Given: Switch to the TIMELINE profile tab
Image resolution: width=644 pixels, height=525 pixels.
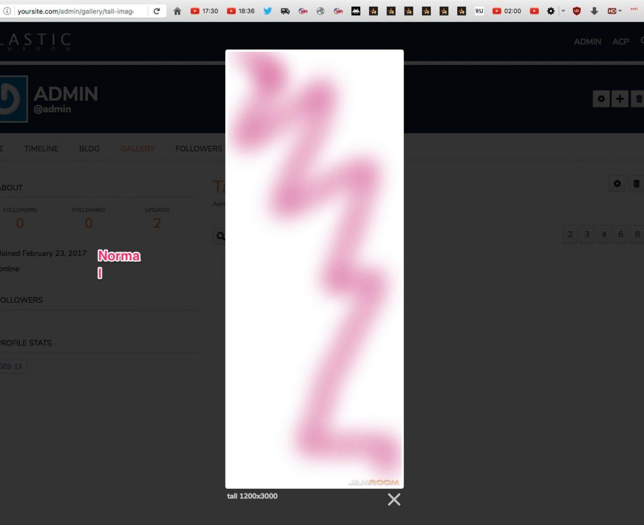Looking at the screenshot, I should (41, 149).
